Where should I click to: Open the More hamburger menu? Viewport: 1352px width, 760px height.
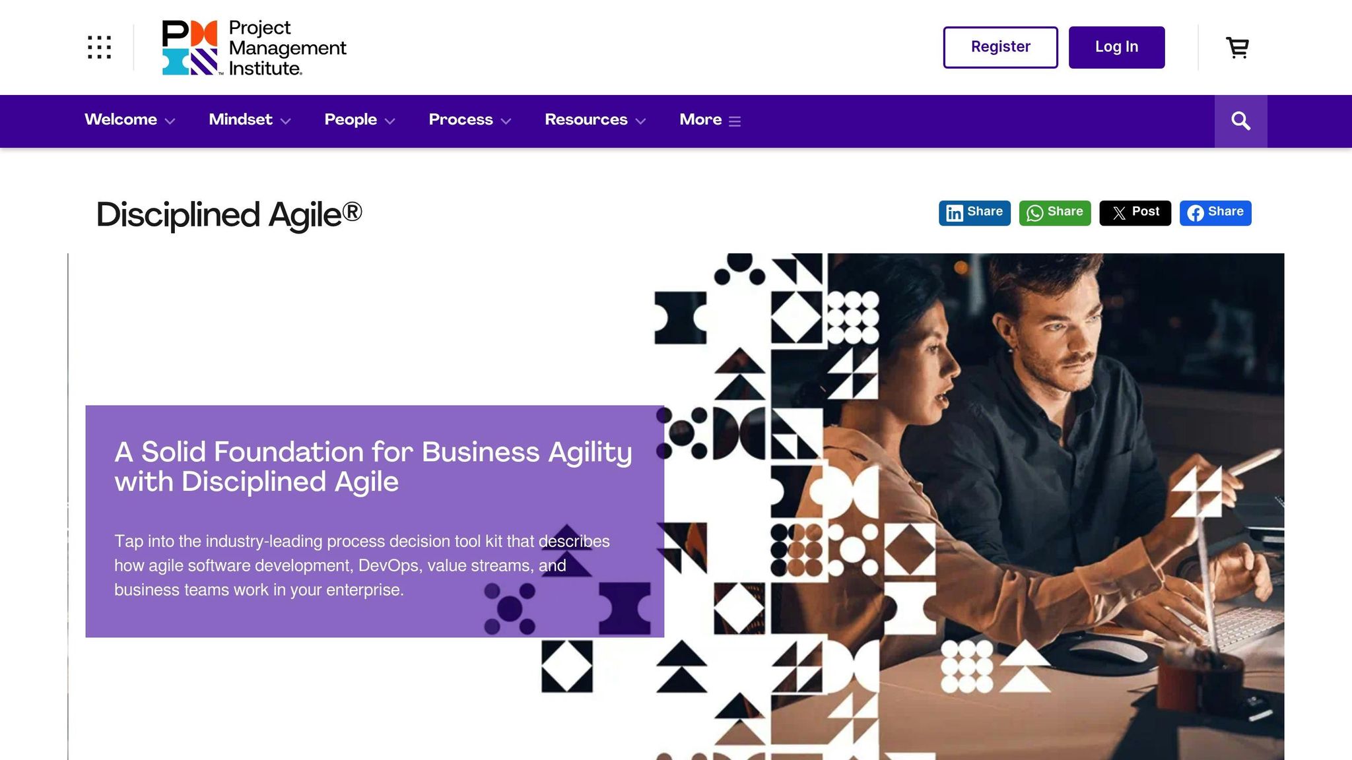(735, 121)
